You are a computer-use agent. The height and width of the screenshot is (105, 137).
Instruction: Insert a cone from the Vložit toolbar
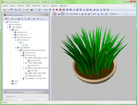(84, 10)
